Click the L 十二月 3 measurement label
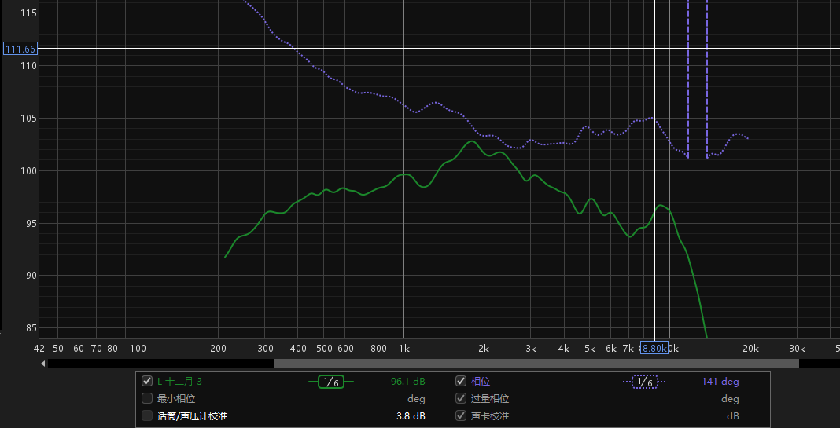Viewport: 840px width, 428px height. pos(179,382)
